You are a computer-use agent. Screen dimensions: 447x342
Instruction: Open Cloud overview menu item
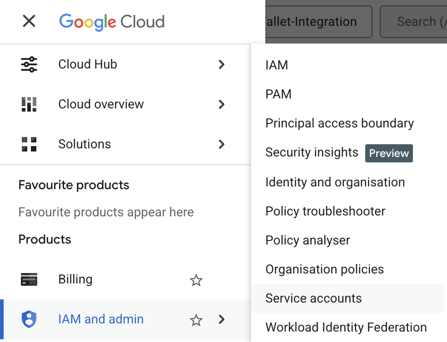click(x=125, y=104)
